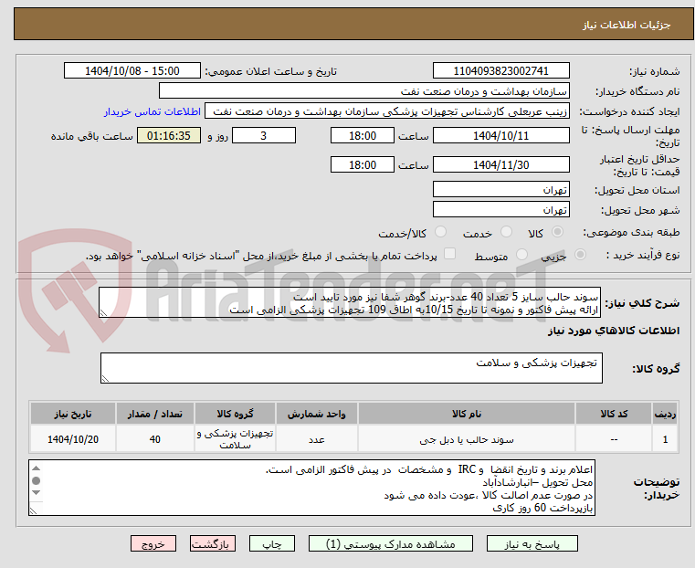Click the جزئیات اطلاعات نیاز header title
This screenshot has height=568, width=695.
(627, 25)
